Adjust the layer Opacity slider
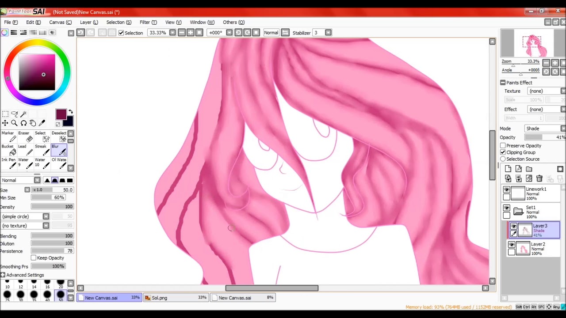 [x=545, y=137]
